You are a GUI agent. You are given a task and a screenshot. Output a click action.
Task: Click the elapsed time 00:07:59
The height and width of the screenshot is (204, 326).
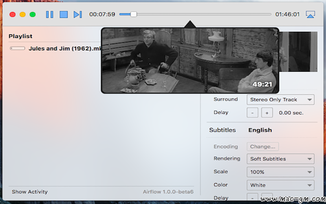(x=102, y=14)
